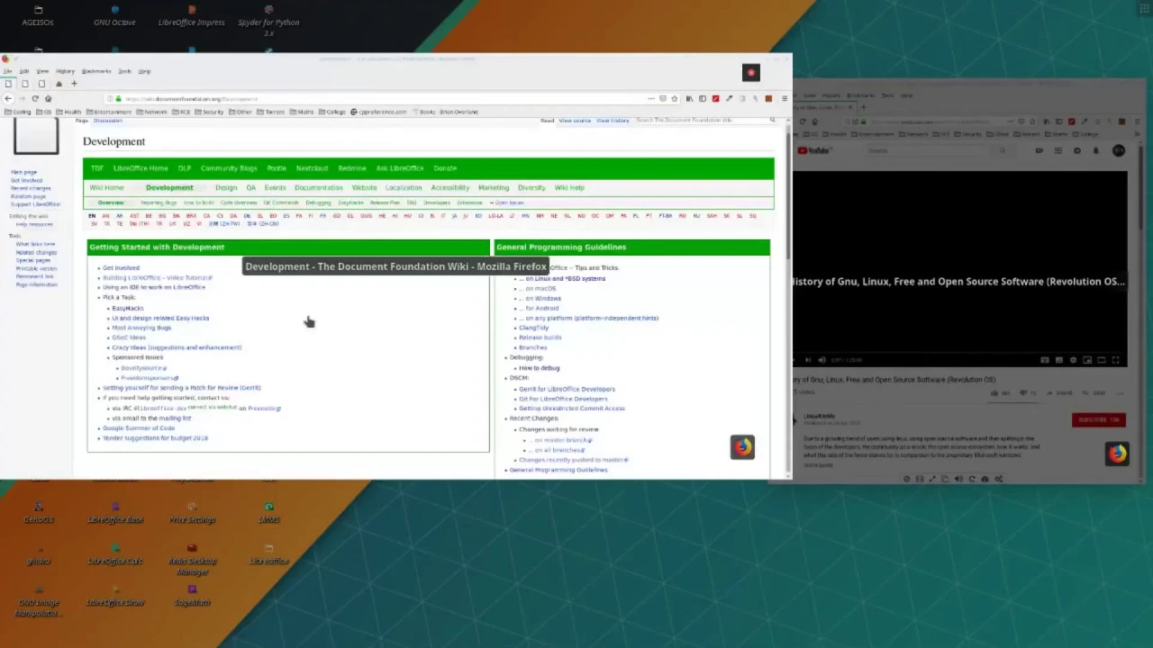Mute the YouTube player volume

(x=822, y=360)
